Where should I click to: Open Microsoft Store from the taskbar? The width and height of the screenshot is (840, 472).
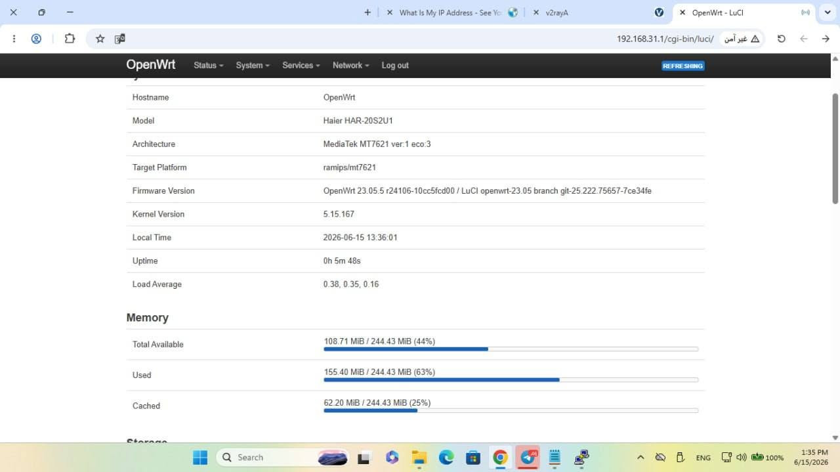pos(473,458)
